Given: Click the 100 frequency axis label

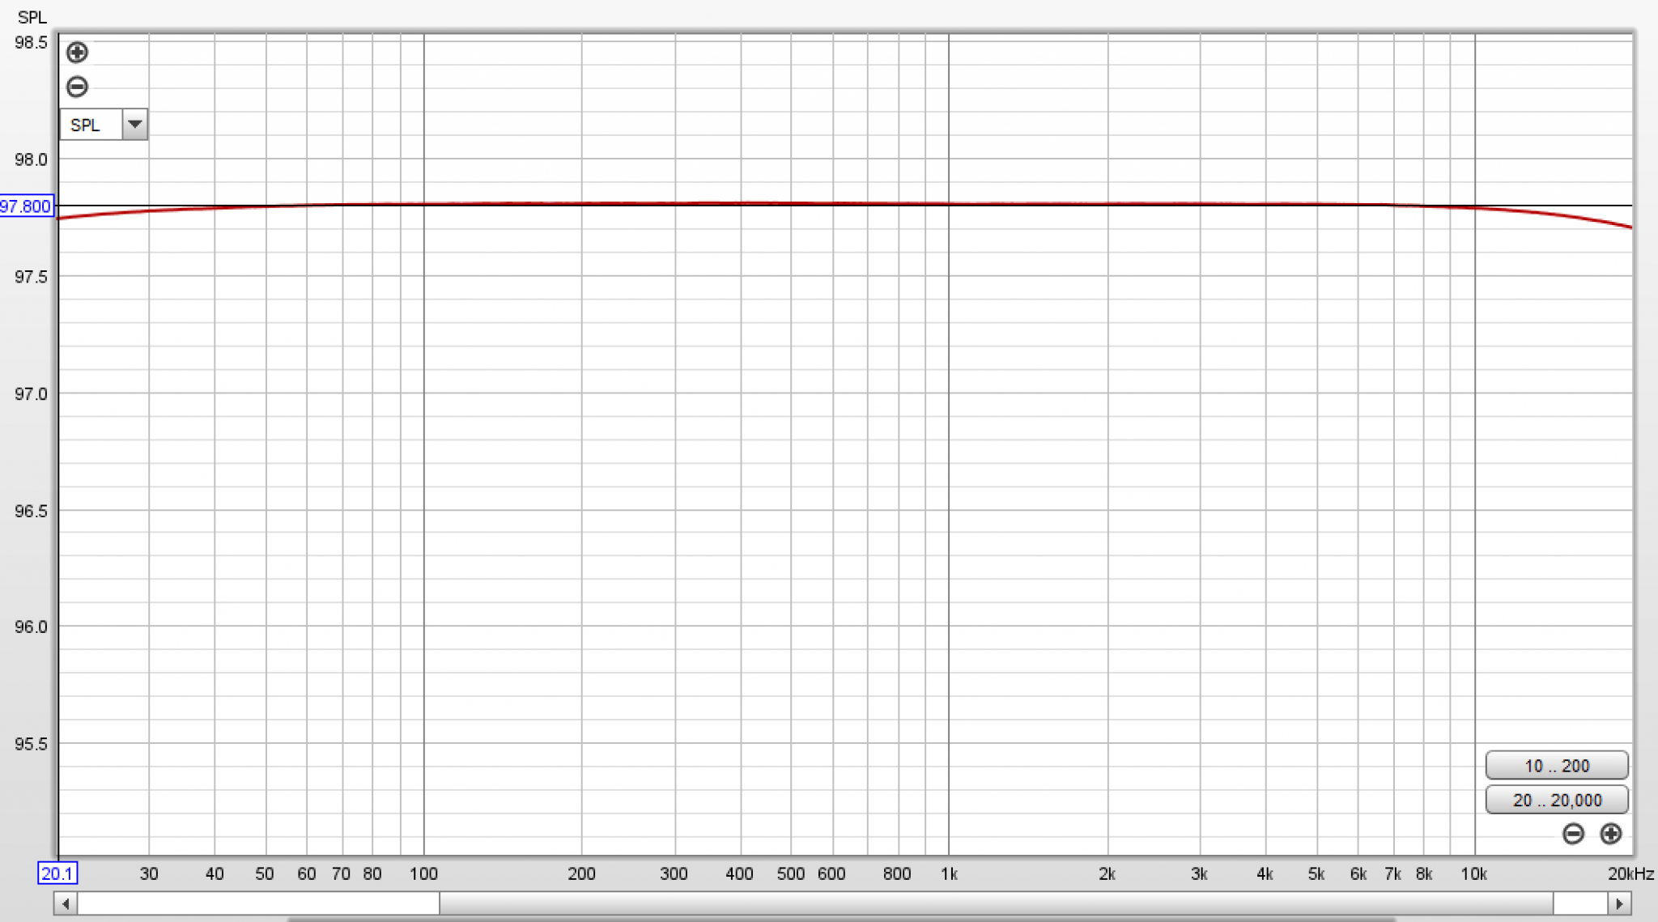Looking at the screenshot, I should pyautogui.click(x=423, y=874).
